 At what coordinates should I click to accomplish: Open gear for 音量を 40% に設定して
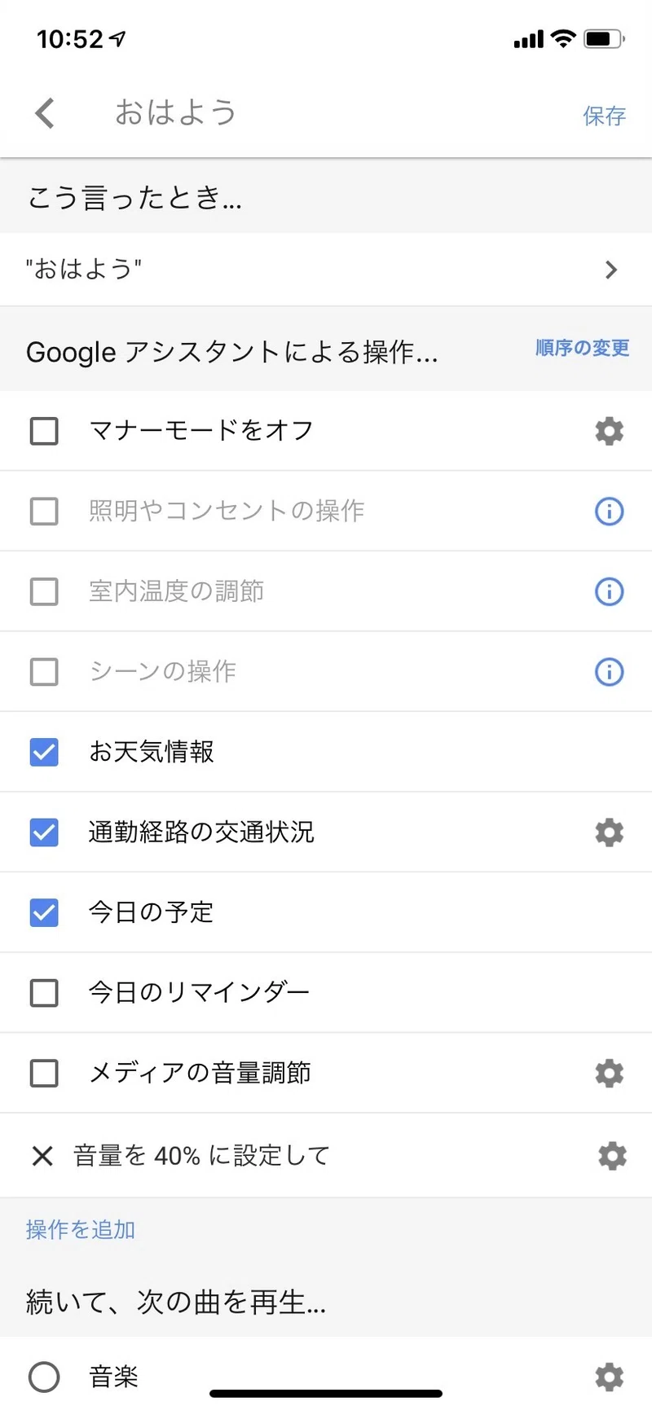pyautogui.click(x=612, y=1156)
